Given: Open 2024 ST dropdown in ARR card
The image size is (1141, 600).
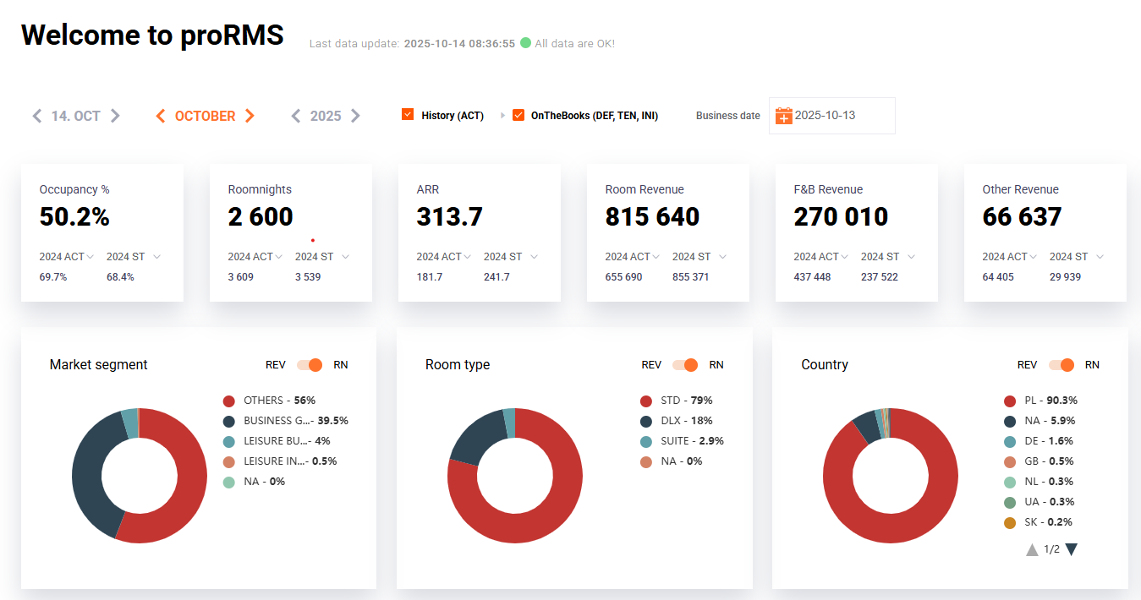Looking at the screenshot, I should (x=534, y=257).
